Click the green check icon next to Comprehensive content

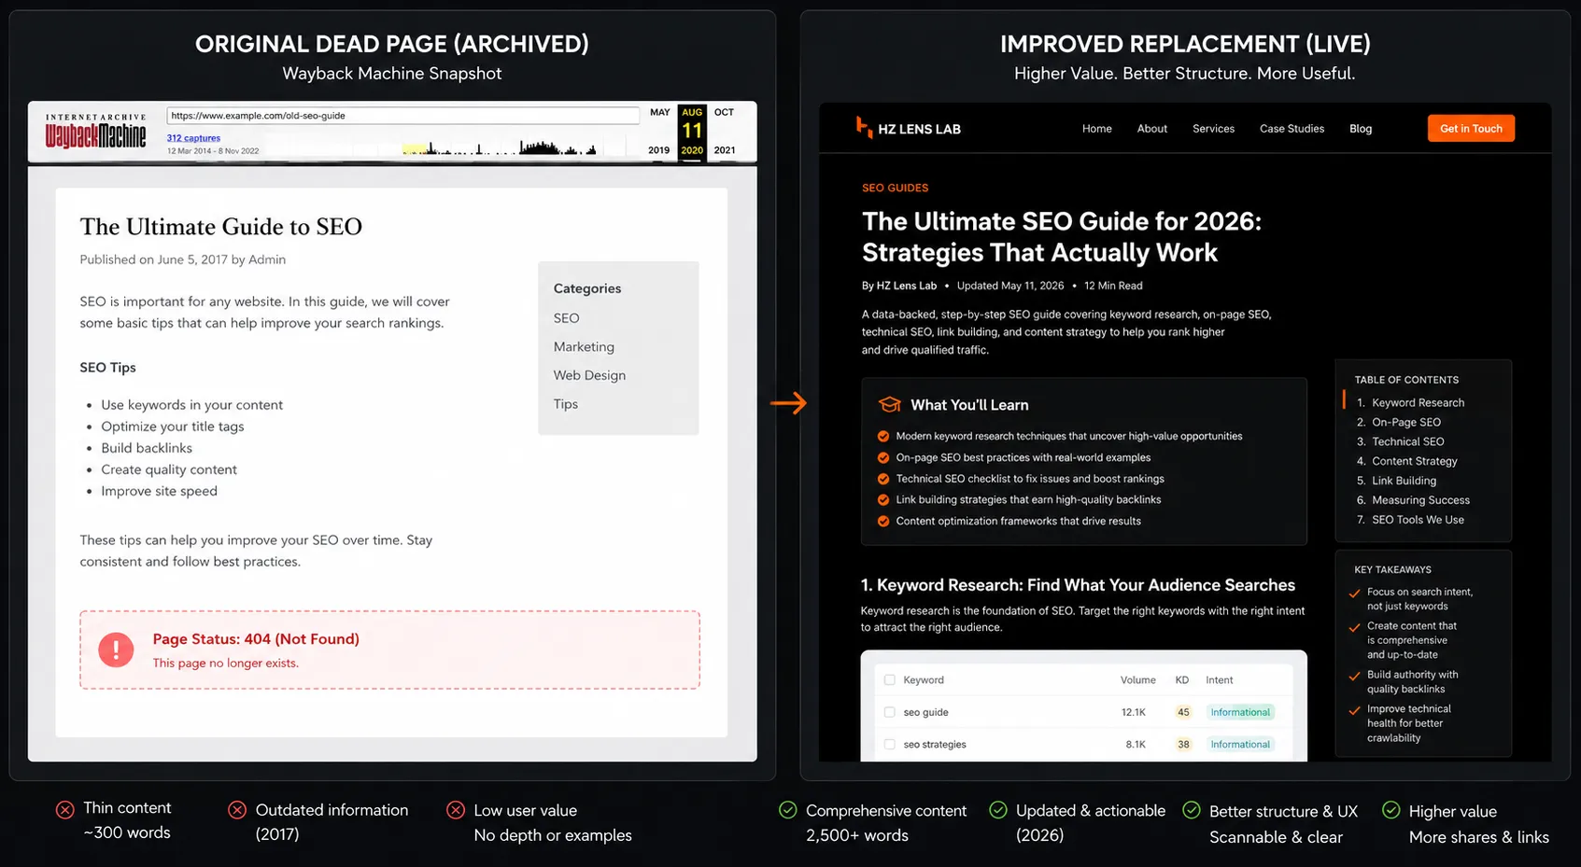[x=787, y=809]
